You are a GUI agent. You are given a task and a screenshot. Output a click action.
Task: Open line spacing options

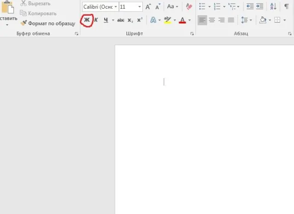[x=244, y=20]
